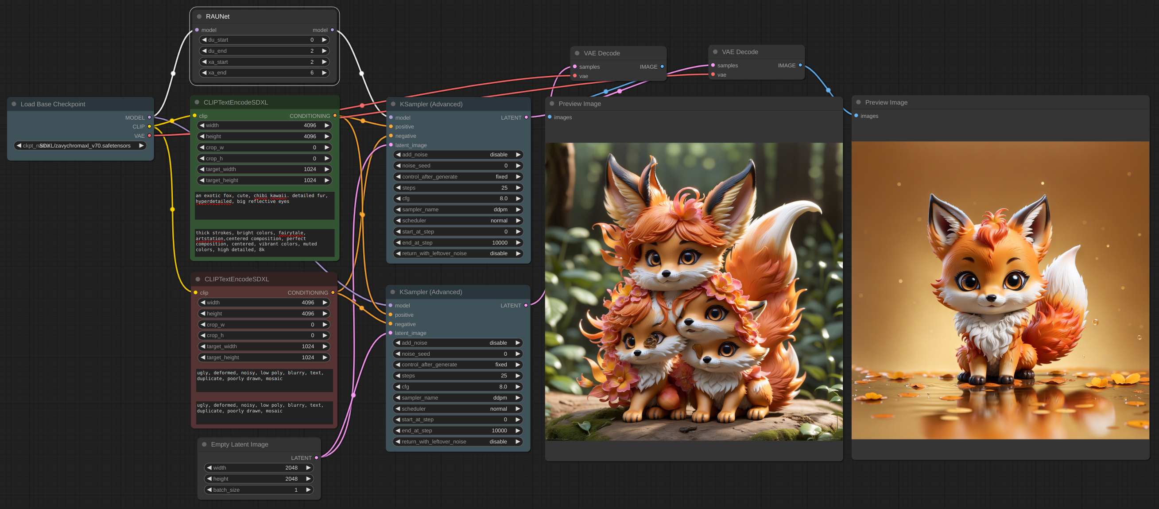Open sampler_name dropdown on the top KSampler
This screenshot has height=509, width=1159.
tap(458, 209)
